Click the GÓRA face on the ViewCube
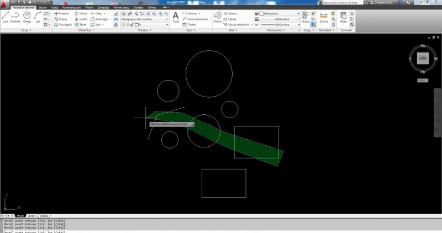Image resolution: width=442 pixels, height=233 pixels. coord(422,58)
